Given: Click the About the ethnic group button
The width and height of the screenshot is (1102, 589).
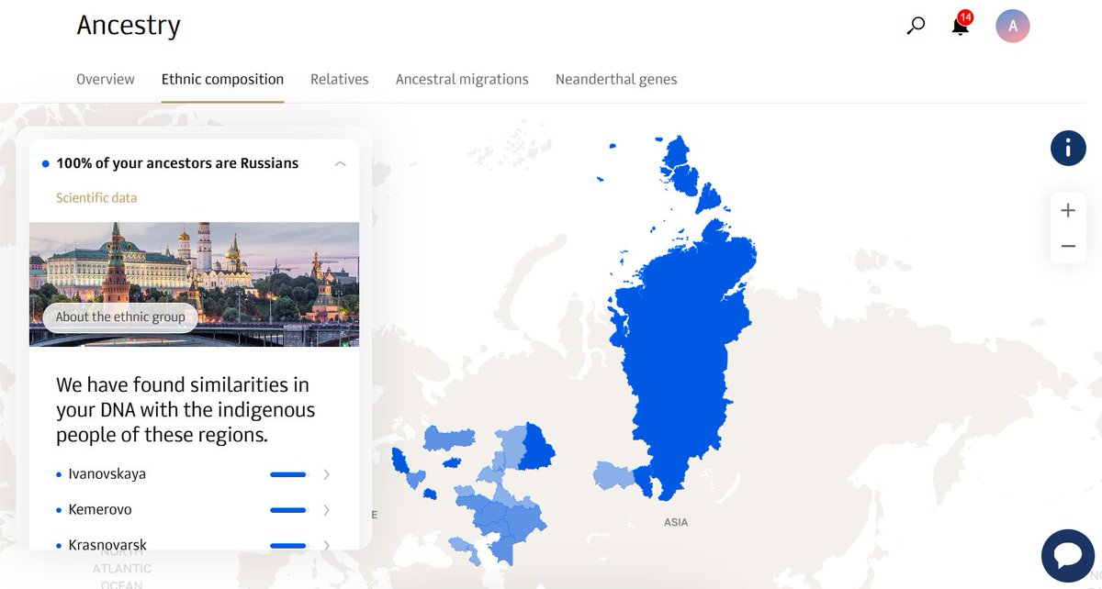Looking at the screenshot, I should (120, 317).
